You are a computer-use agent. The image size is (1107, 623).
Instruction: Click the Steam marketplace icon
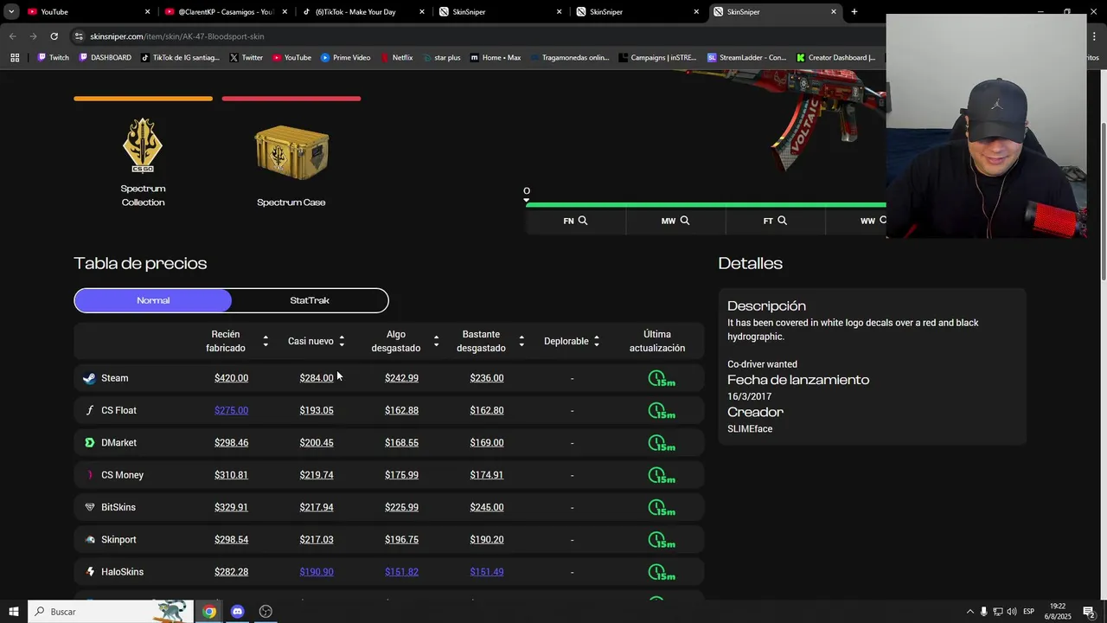[x=89, y=378]
